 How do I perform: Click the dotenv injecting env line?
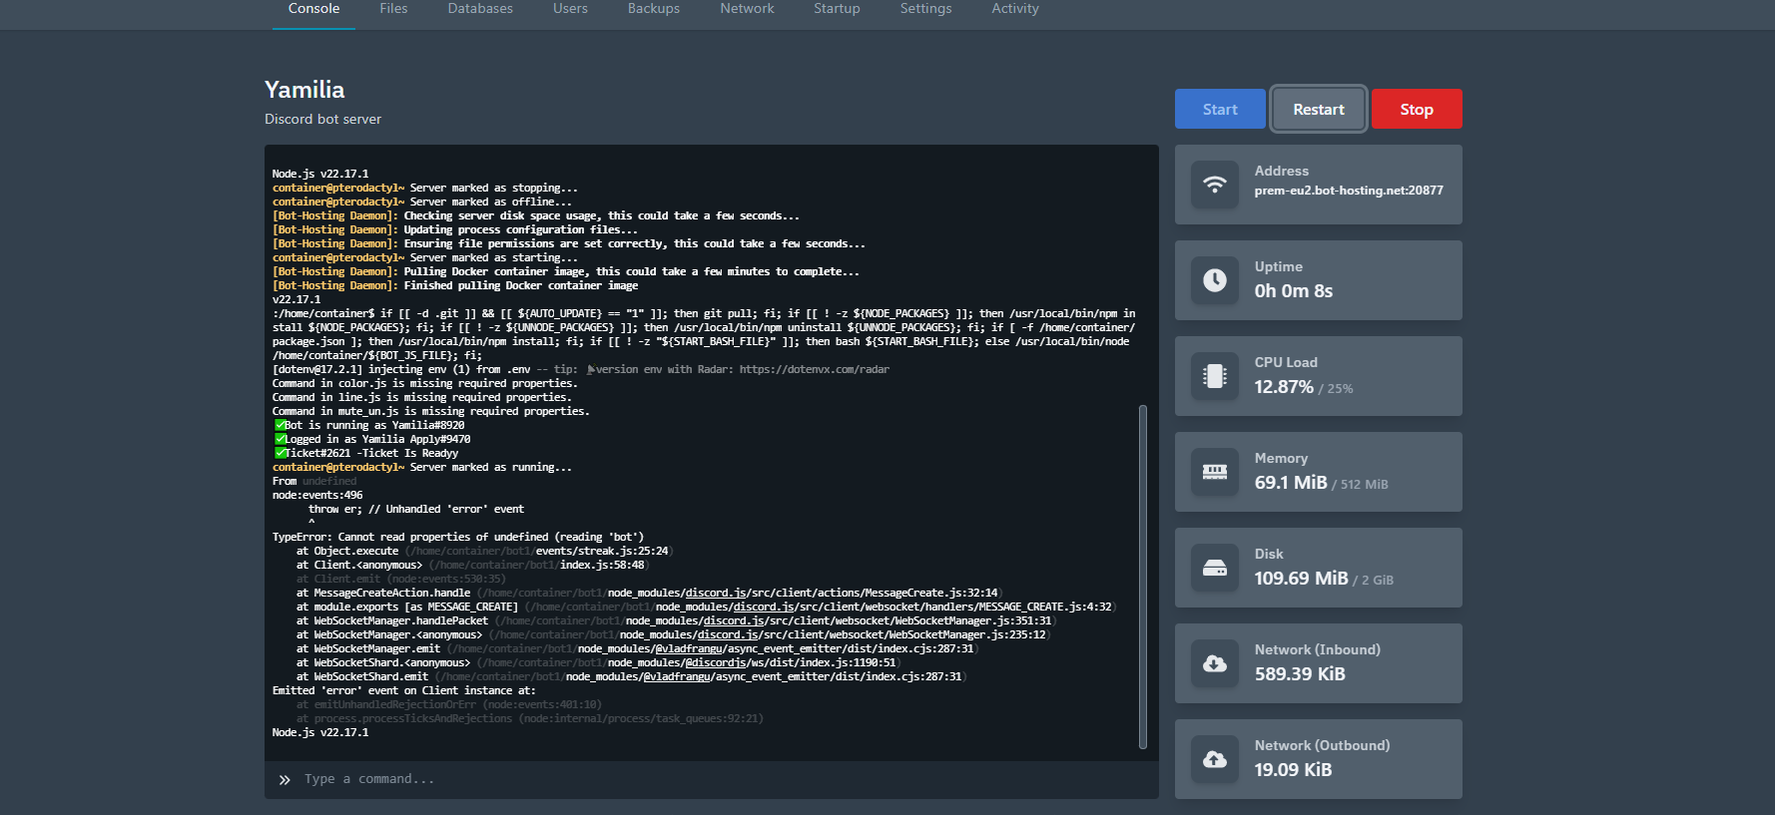(581, 369)
